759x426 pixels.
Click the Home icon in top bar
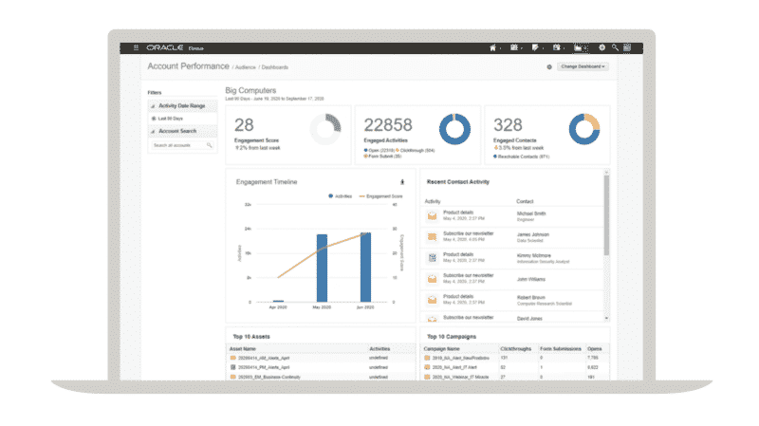coord(492,46)
